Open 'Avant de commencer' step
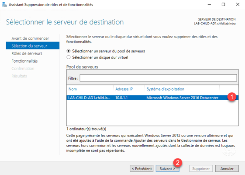Screen dimensions: 245x175 click(x=30, y=38)
